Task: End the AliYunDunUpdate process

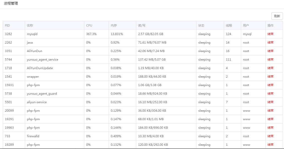Action: point(270,68)
